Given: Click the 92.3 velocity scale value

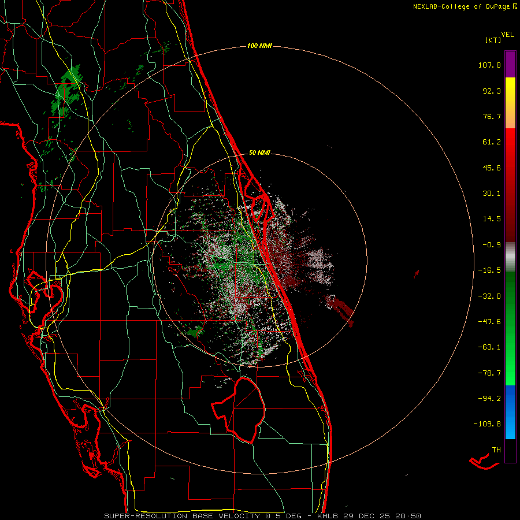Looking at the screenshot, I should coord(492,91).
